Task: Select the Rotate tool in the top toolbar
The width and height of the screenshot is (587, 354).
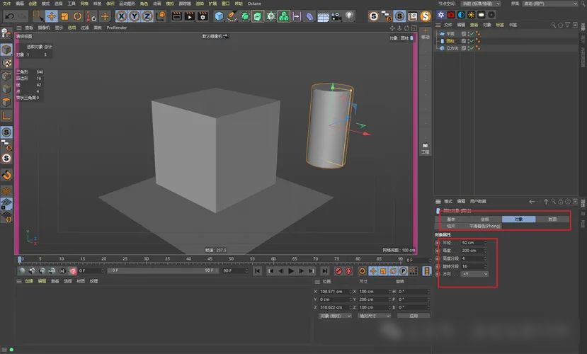Action: pos(77,16)
